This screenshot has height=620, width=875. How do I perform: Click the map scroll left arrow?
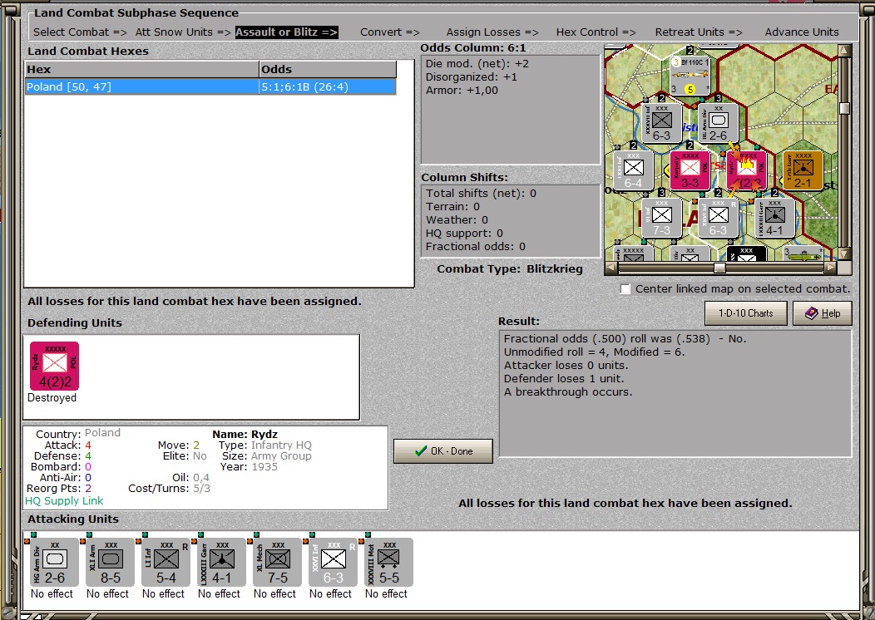tap(611, 268)
